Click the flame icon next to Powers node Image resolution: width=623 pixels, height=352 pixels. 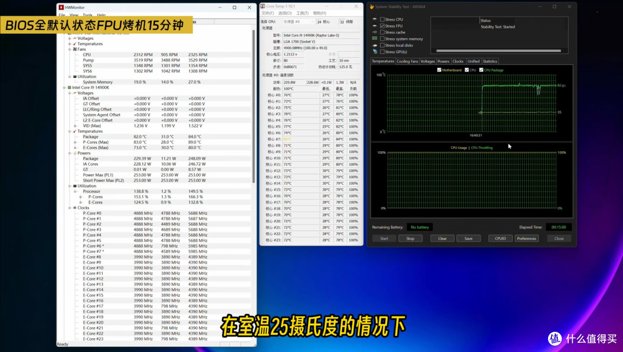coord(74,153)
